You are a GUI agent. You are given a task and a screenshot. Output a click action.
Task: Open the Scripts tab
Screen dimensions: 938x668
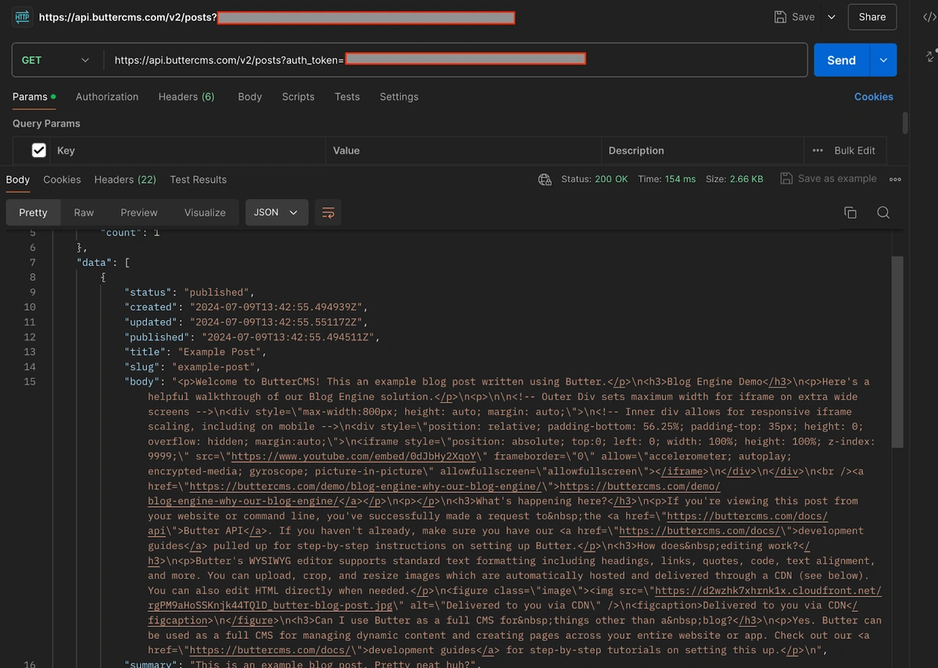click(298, 97)
